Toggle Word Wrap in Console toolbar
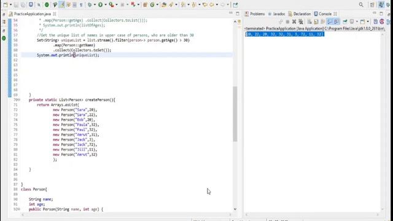393x221 pixels. click(323, 22)
